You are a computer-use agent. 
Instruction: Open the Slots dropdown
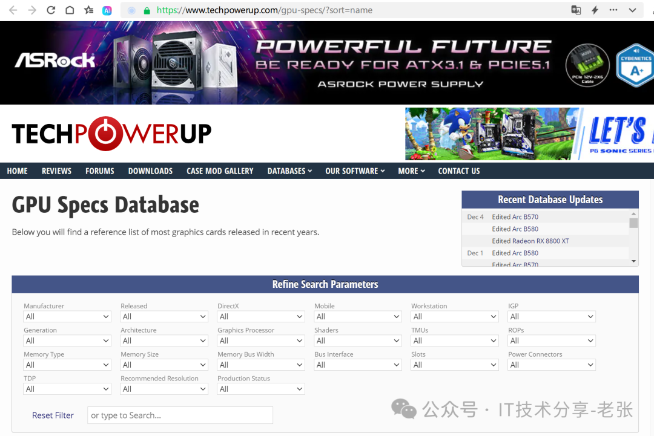(455, 365)
